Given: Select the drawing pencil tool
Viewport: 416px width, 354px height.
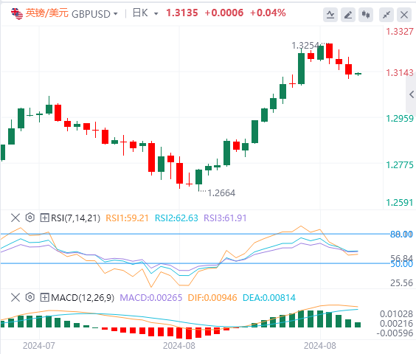Looking at the screenshot, I should (348, 14).
